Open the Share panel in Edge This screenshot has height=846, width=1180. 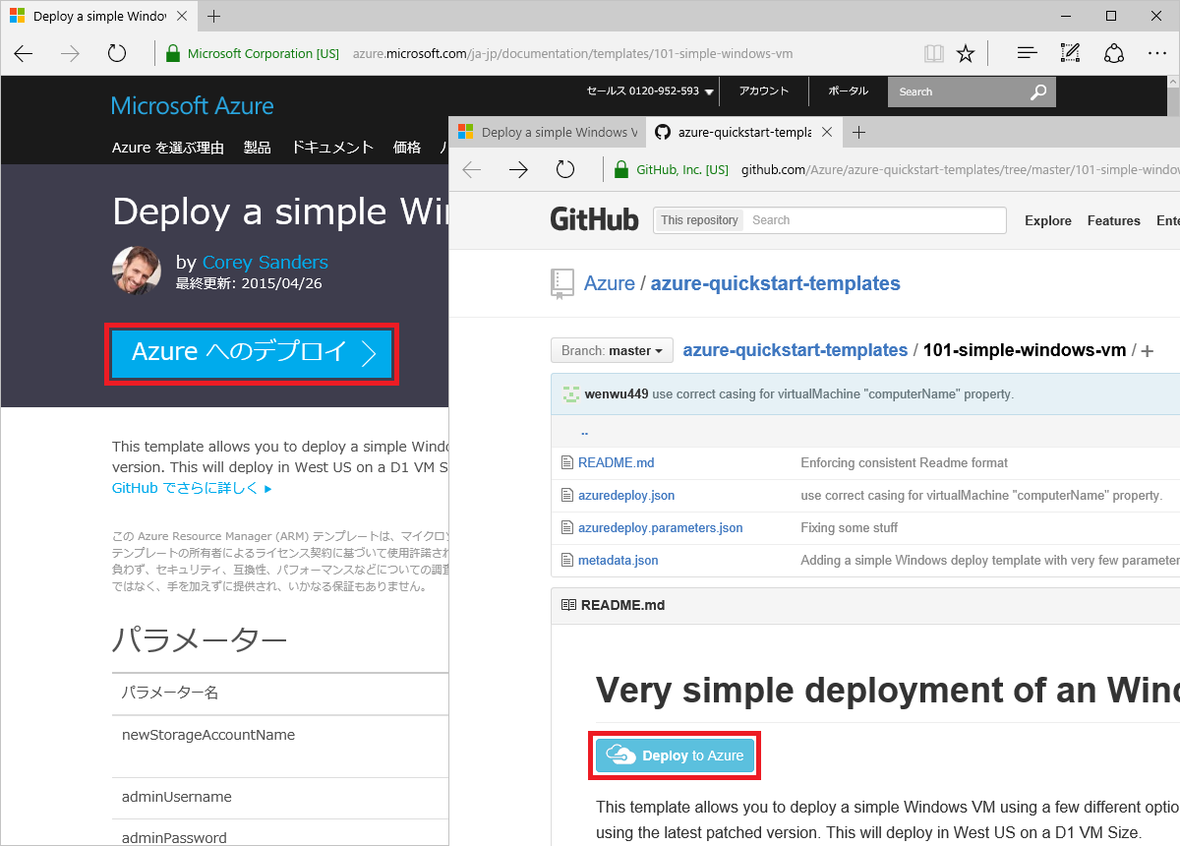pyautogui.click(x=1114, y=53)
